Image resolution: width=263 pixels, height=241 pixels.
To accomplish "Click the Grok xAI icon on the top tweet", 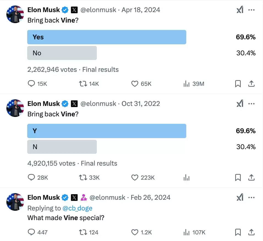I will click(x=240, y=10).
